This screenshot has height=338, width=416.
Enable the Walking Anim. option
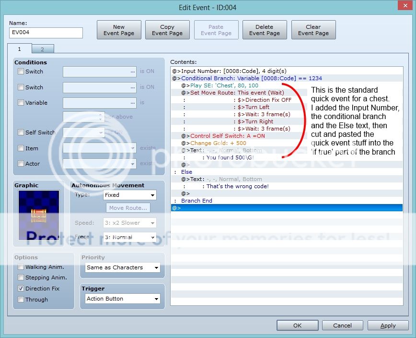pos(21,267)
